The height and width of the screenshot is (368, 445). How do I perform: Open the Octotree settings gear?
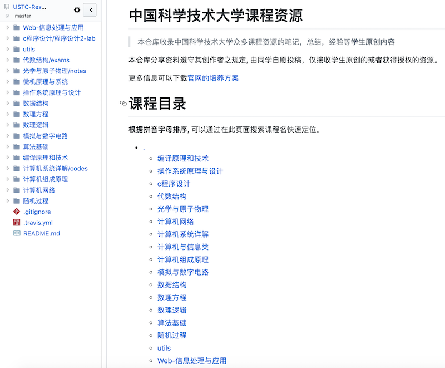77,10
